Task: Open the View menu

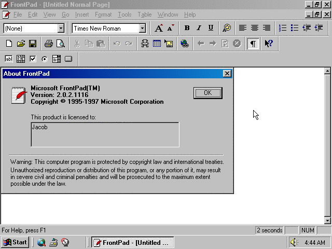Action: coord(49,15)
